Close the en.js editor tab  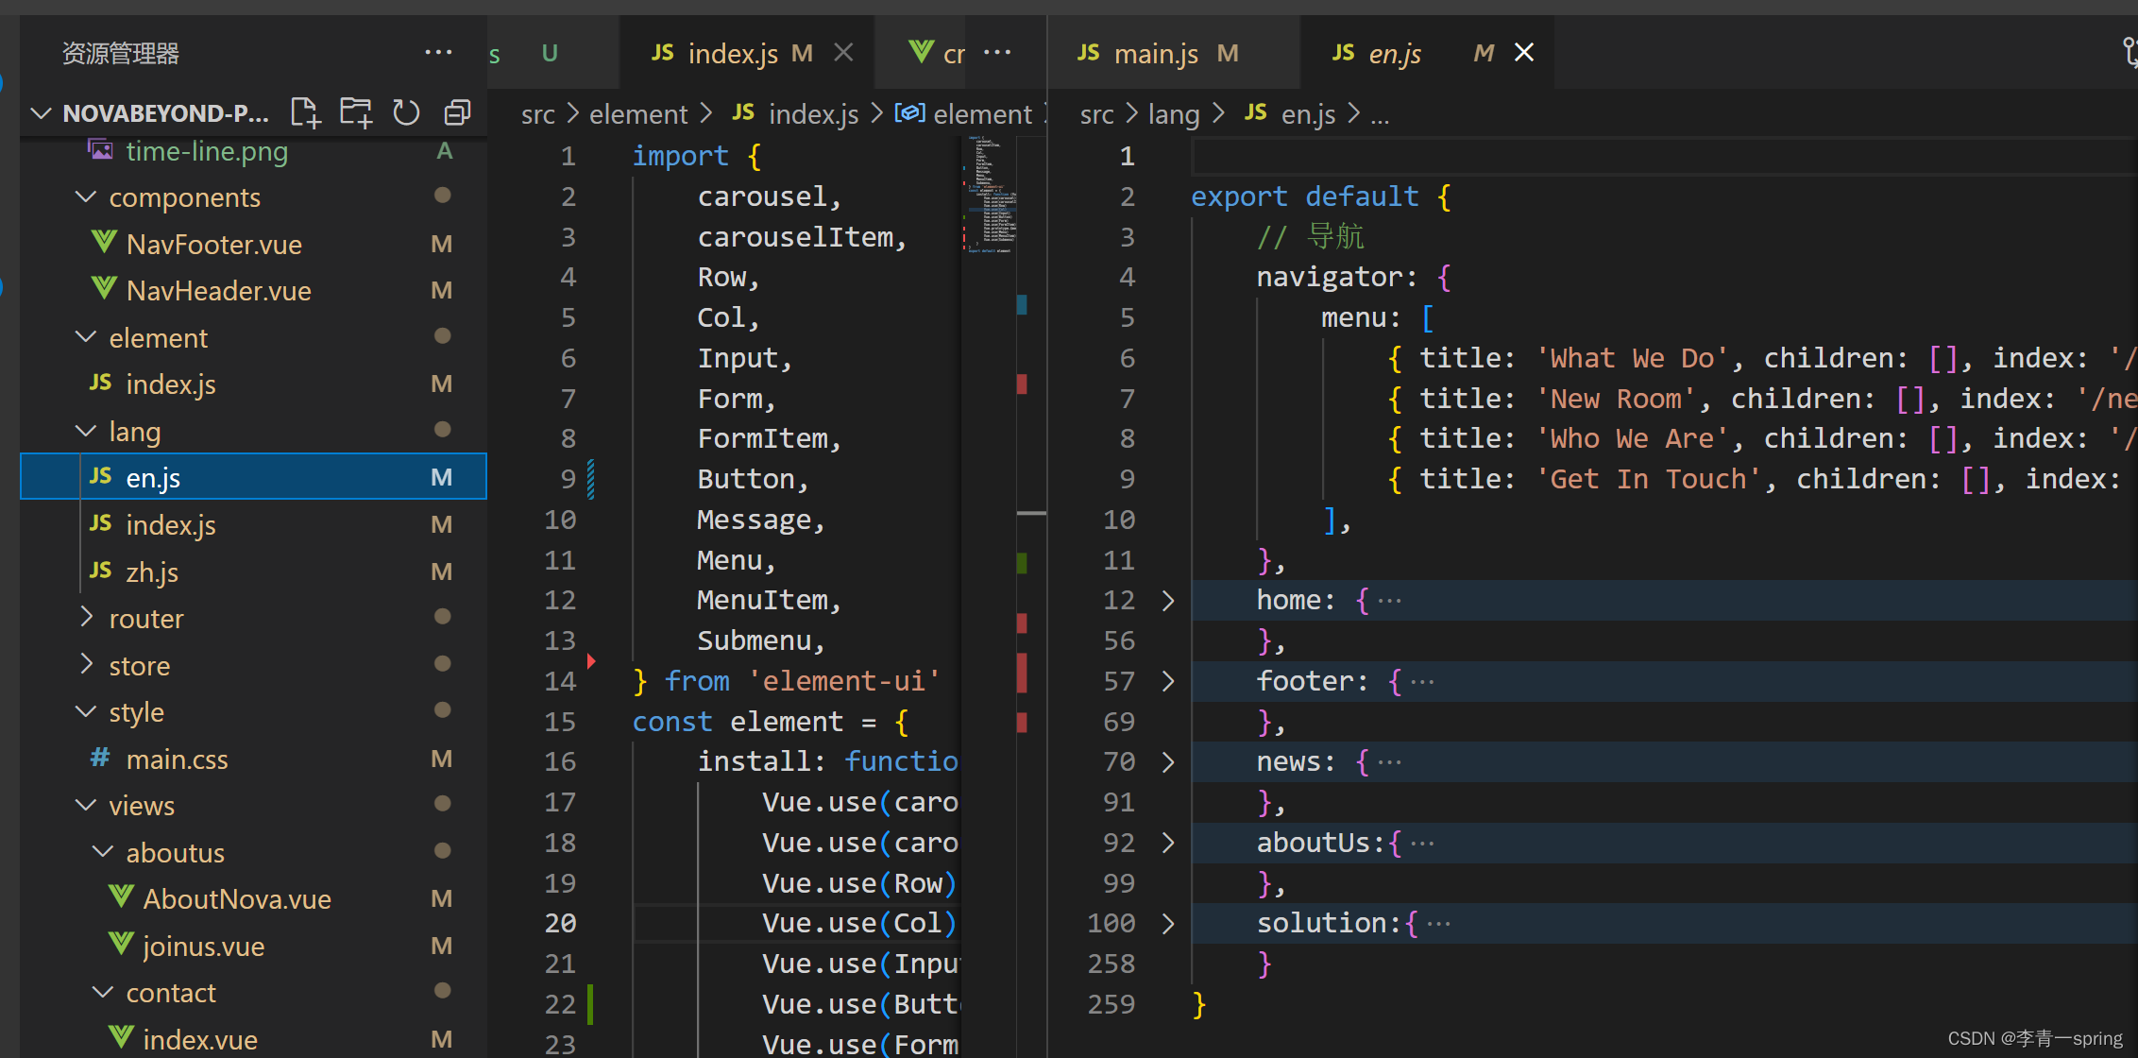coord(1524,53)
